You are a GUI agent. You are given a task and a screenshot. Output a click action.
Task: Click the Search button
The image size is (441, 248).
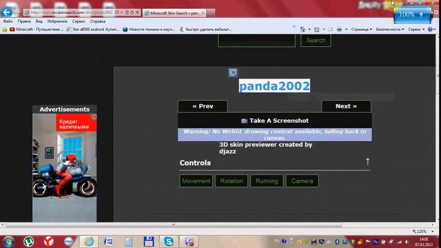click(x=316, y=41)
